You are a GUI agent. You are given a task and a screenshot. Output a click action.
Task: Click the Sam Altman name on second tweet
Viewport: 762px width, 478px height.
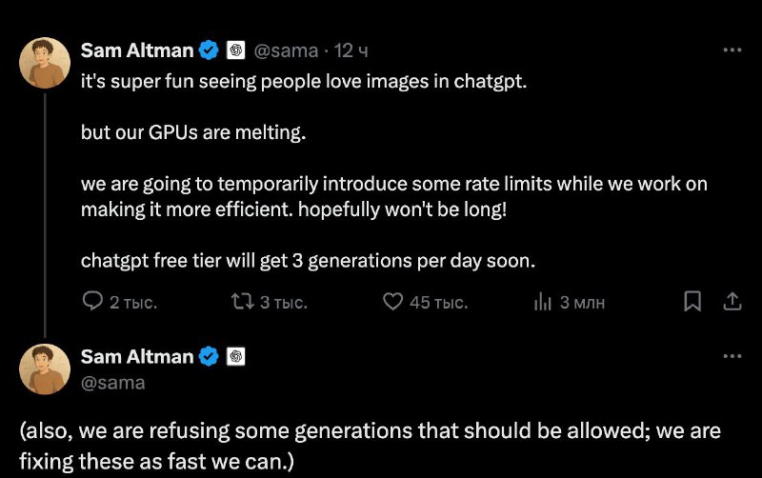(x=137, y=357)
